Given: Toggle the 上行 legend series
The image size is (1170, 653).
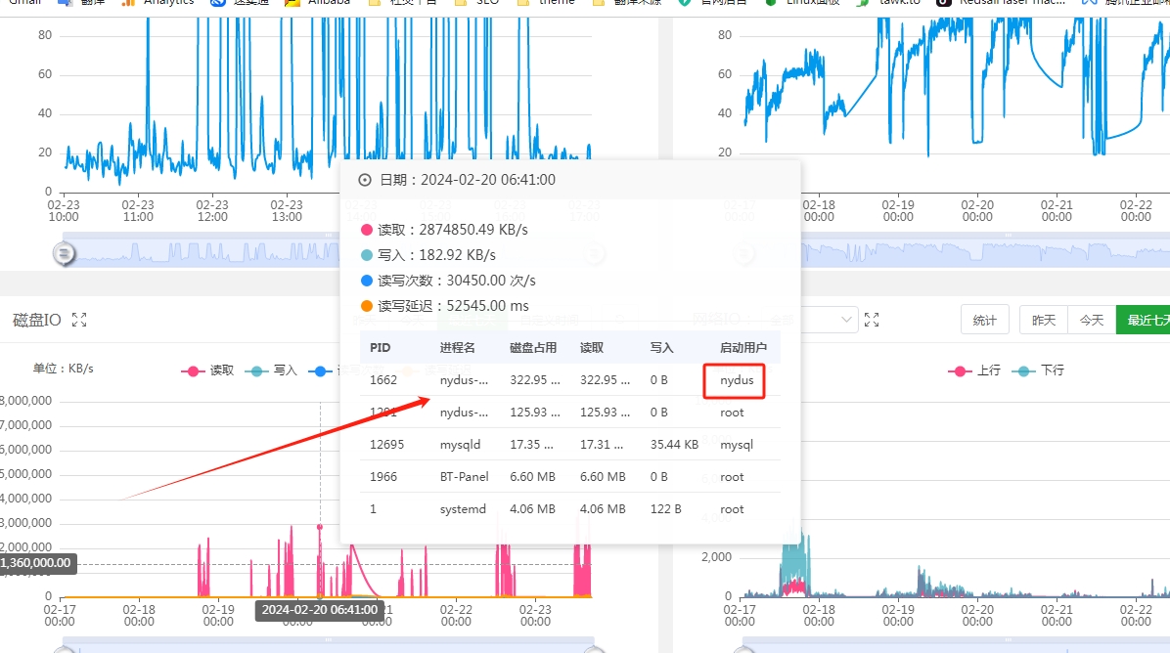Looking at the screenshot, I should pos(973,370).
